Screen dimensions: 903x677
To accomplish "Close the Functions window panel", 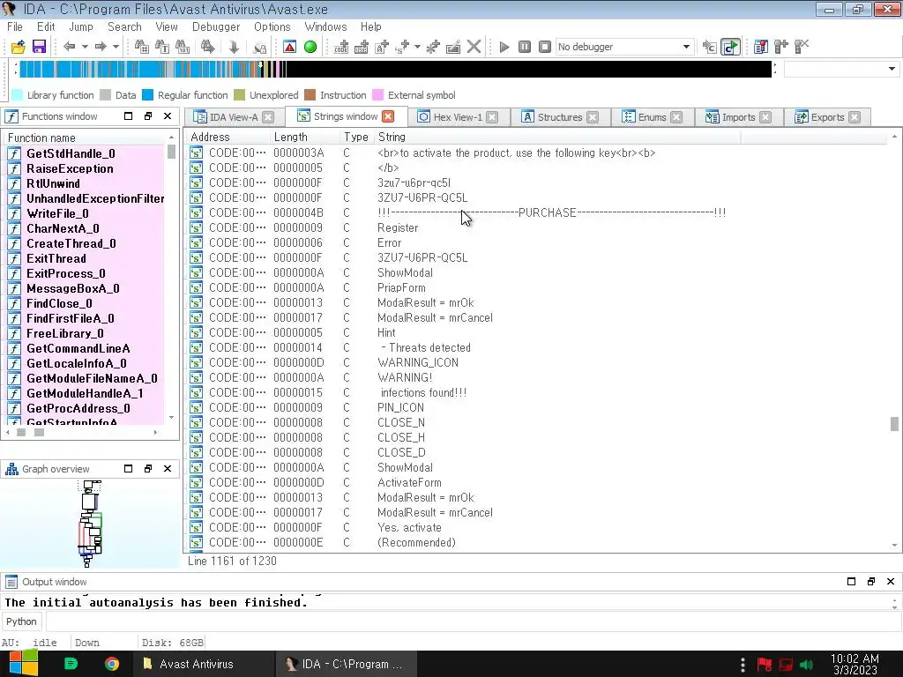I will [x=168, y=115].
